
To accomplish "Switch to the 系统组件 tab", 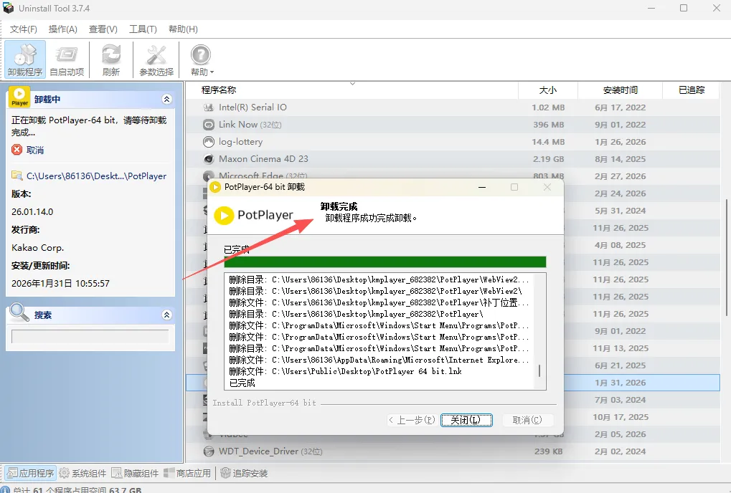I will click(x=83, y=474).
